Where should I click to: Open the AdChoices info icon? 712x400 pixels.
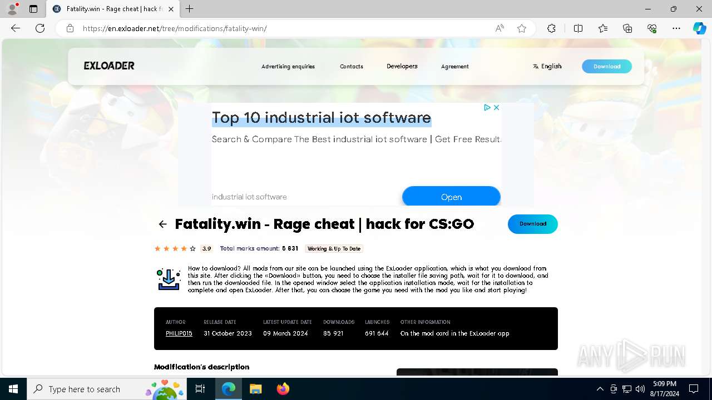coord(487,108)
